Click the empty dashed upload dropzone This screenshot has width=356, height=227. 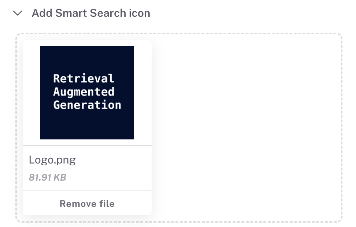245,128
